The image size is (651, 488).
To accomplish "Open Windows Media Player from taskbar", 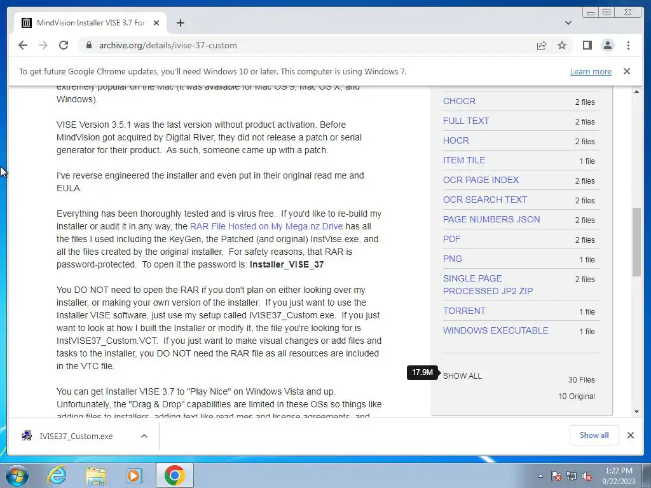I will [x=134, y=475].
